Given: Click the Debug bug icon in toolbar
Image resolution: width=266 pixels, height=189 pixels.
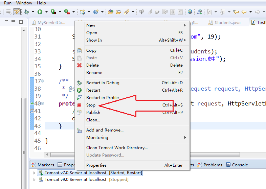Looking at the screenshot, I should pos(26,12).
